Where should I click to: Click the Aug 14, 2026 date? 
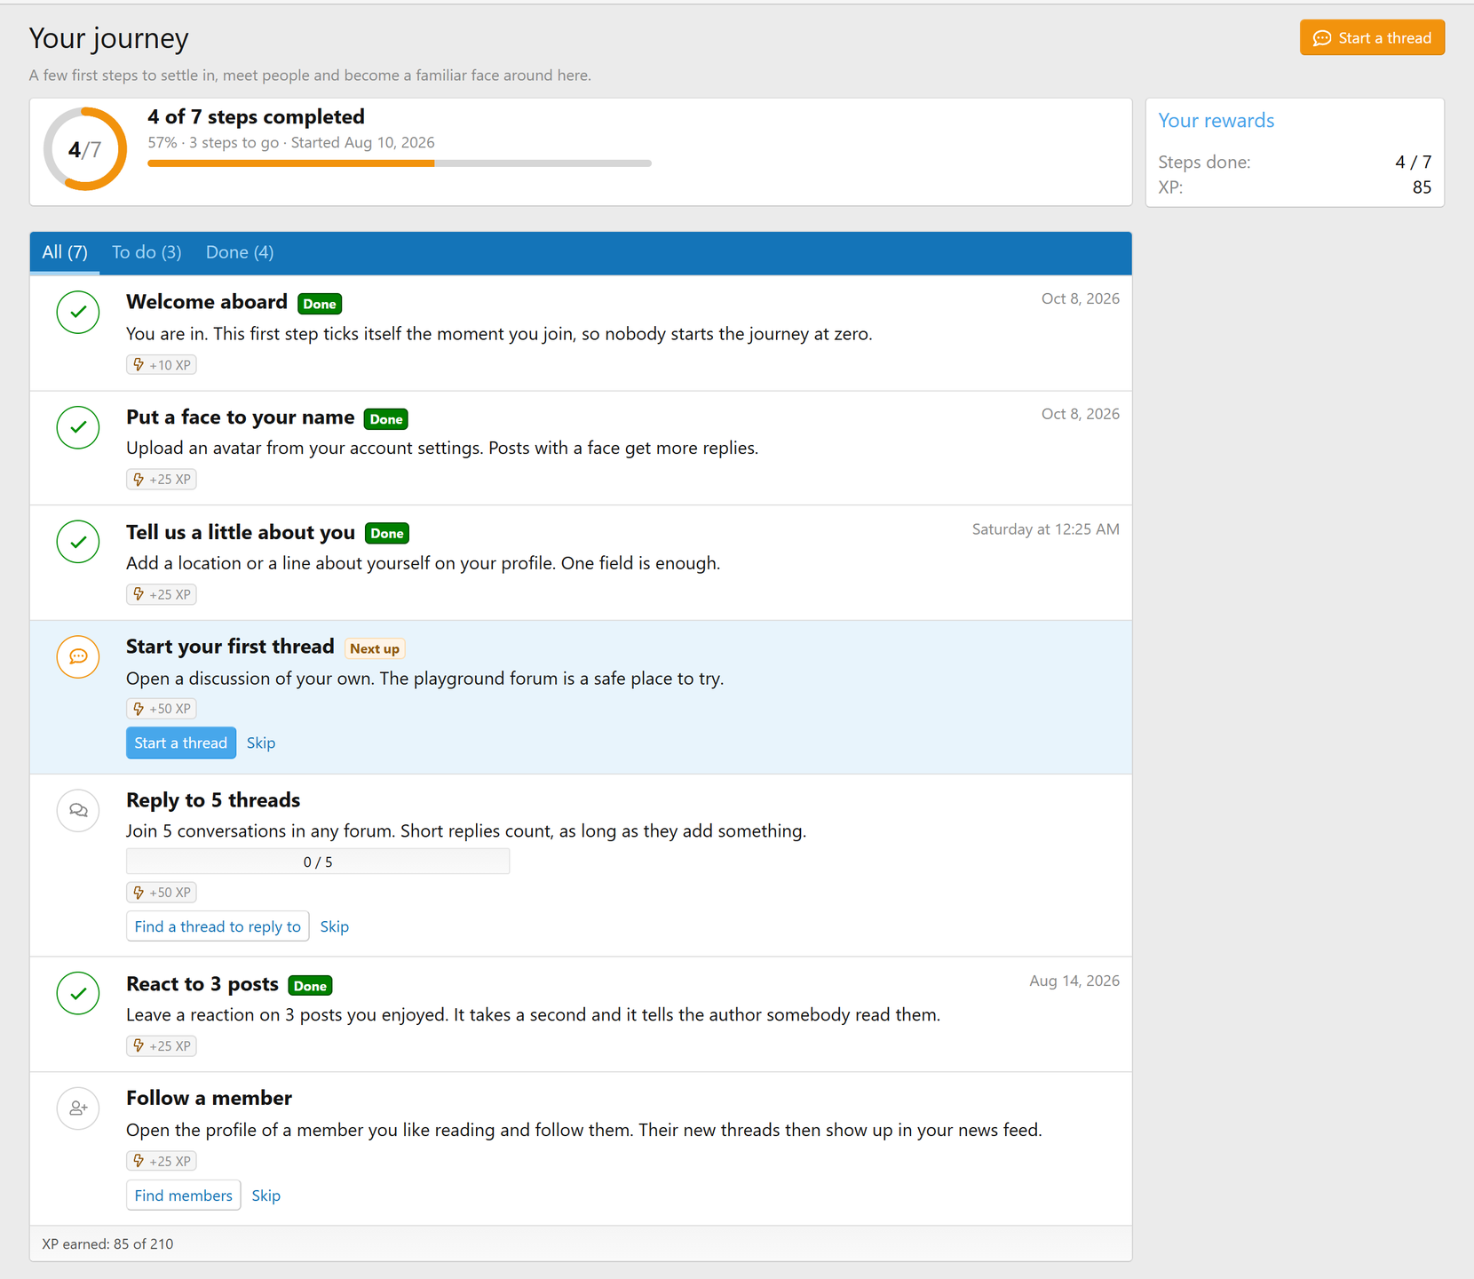(1074, 981)
